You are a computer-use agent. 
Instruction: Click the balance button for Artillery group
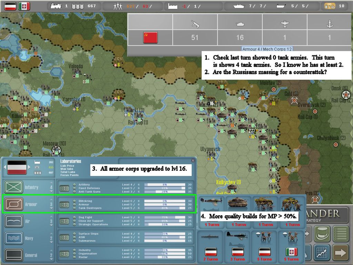click(64, 188)
